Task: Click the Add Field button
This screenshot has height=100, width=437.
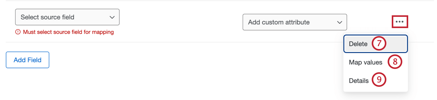Action: click(x=28, y=60)
